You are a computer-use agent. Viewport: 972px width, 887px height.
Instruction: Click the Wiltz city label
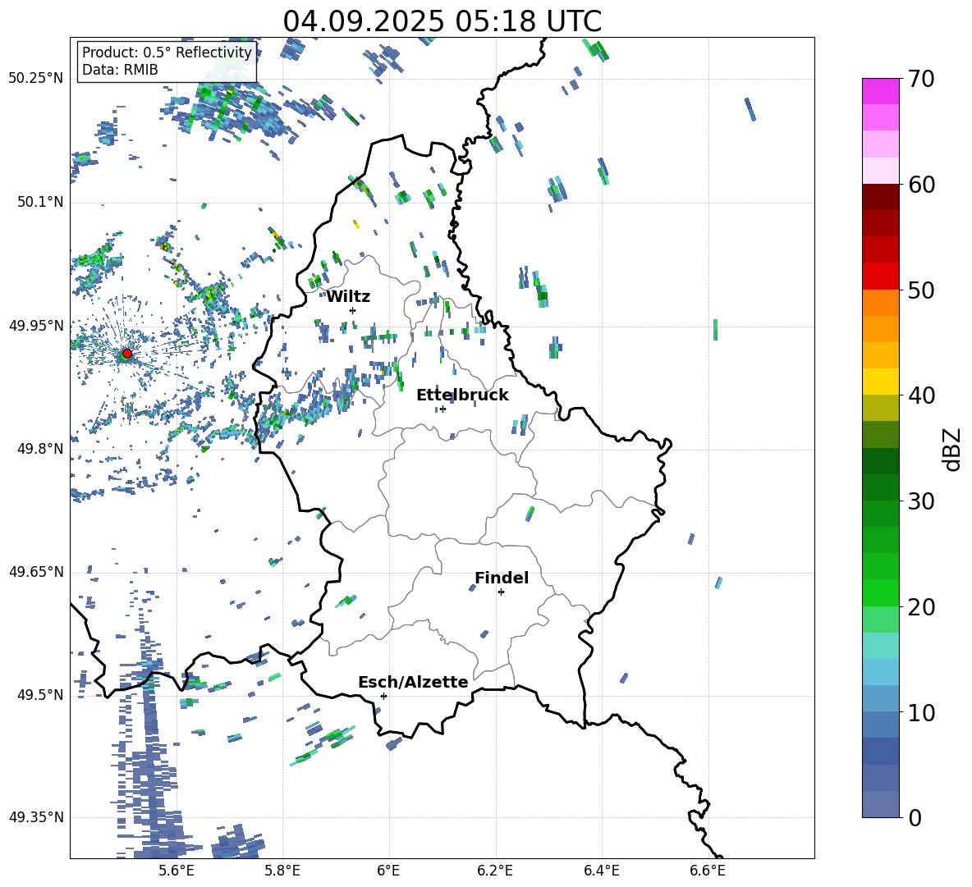(348, 297)
